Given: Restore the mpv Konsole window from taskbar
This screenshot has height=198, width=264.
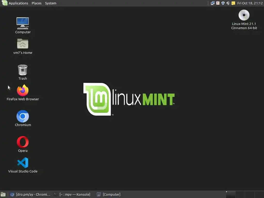Looking at the screenshot, I should [72, 194].
